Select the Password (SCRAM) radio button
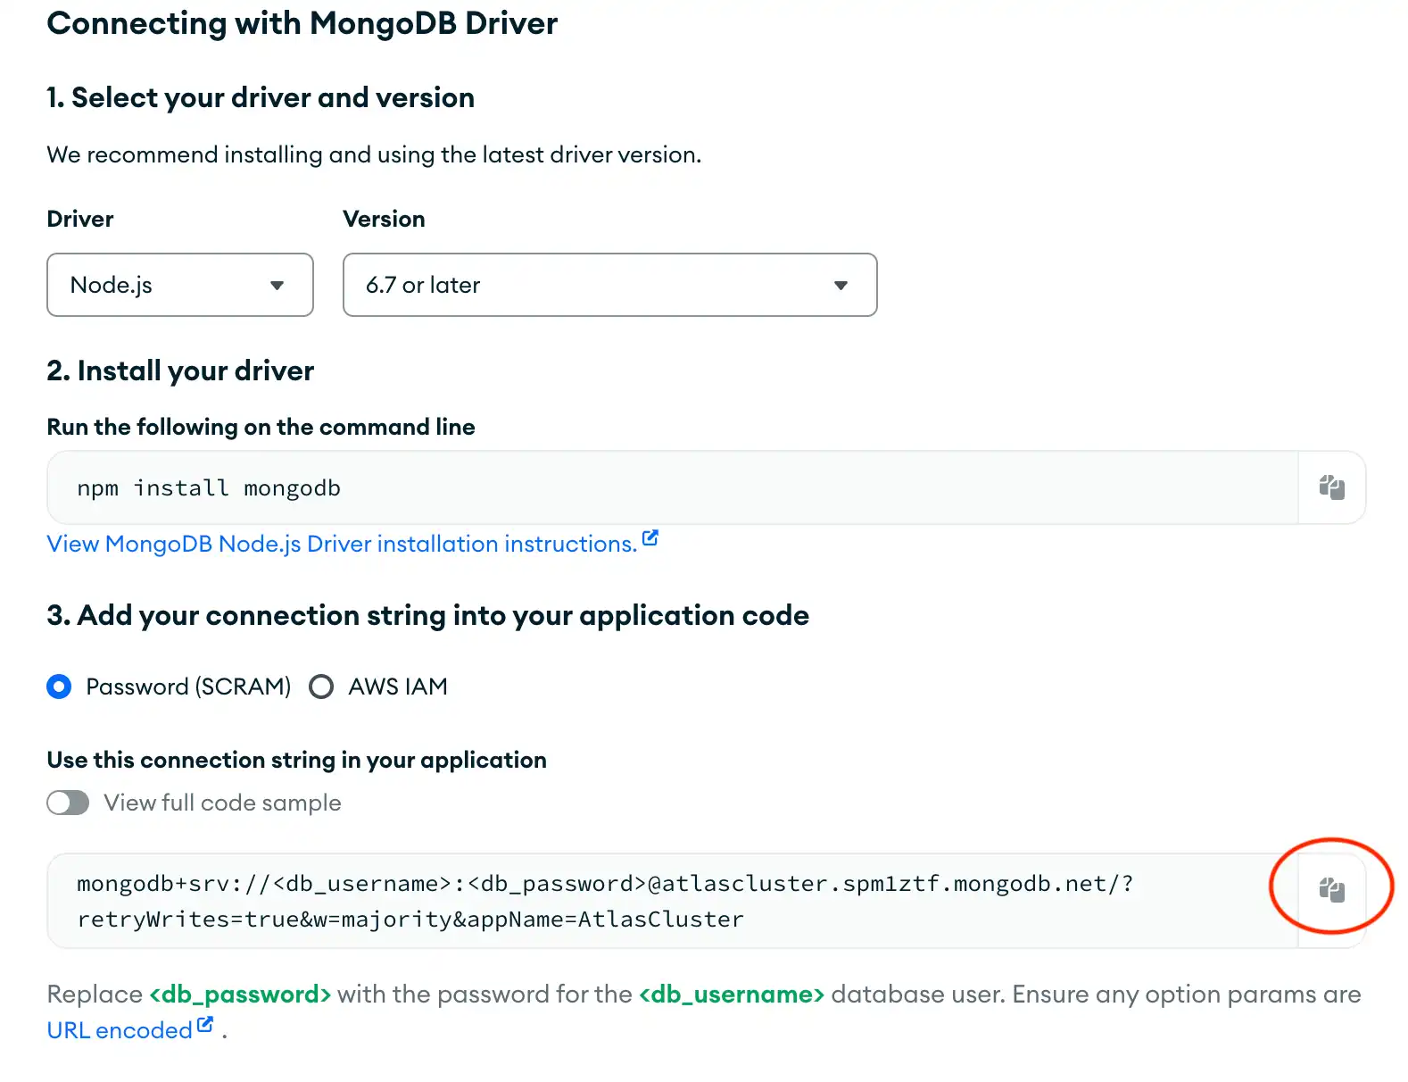Viewport: 1408px width, 1082px height. point(59,687)
